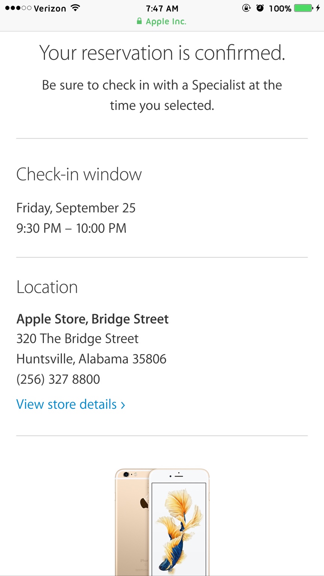Tap the alarm clock icon in status bar
The width and height of the screenshot is (324, 576).
260,8
